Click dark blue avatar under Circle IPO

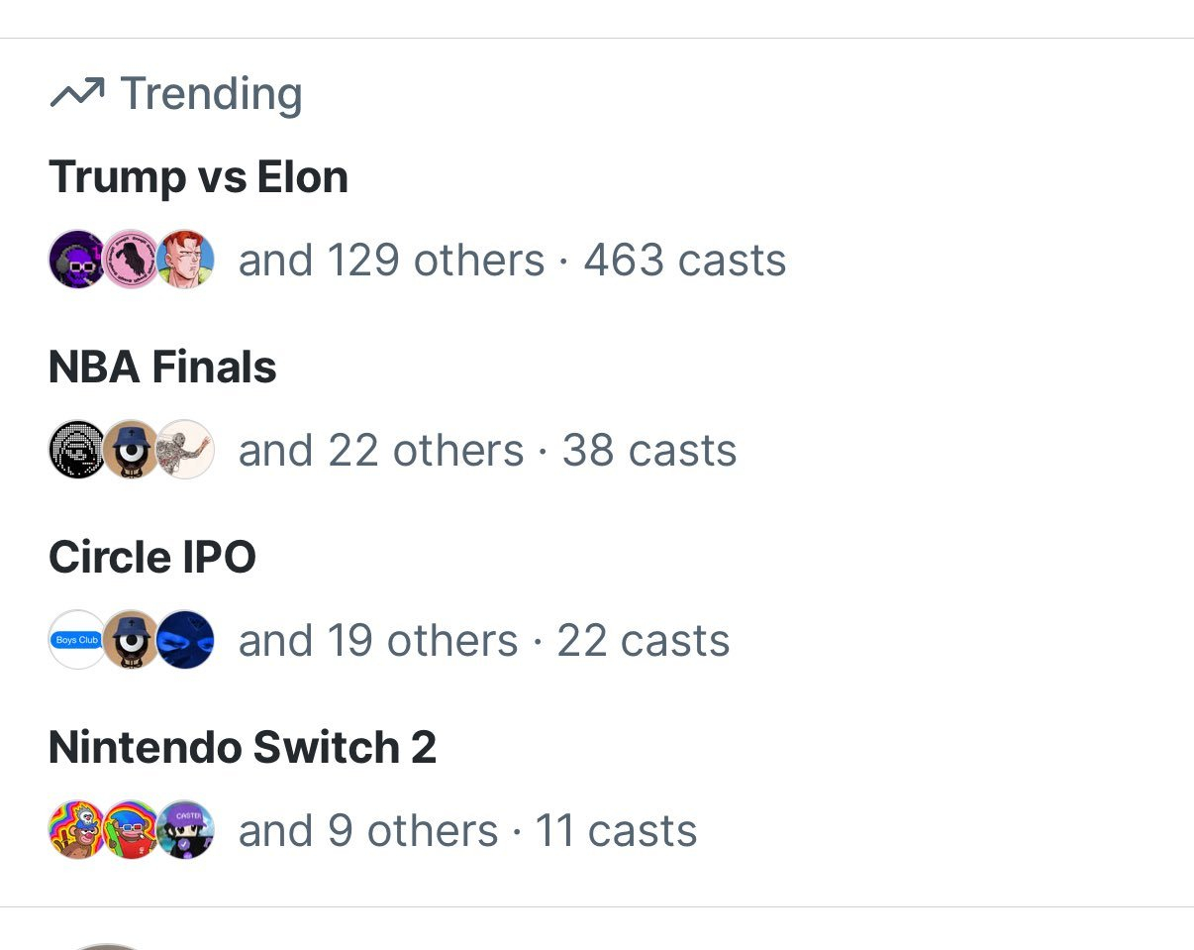pos(185,640)
